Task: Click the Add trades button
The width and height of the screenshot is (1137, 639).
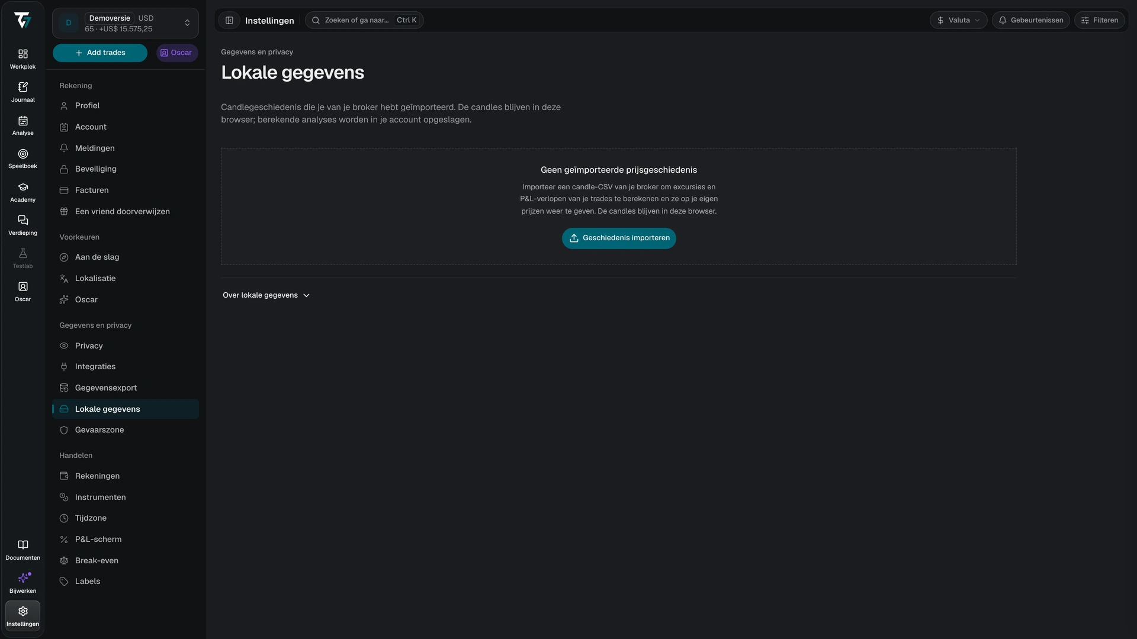Action: (100, 53)
